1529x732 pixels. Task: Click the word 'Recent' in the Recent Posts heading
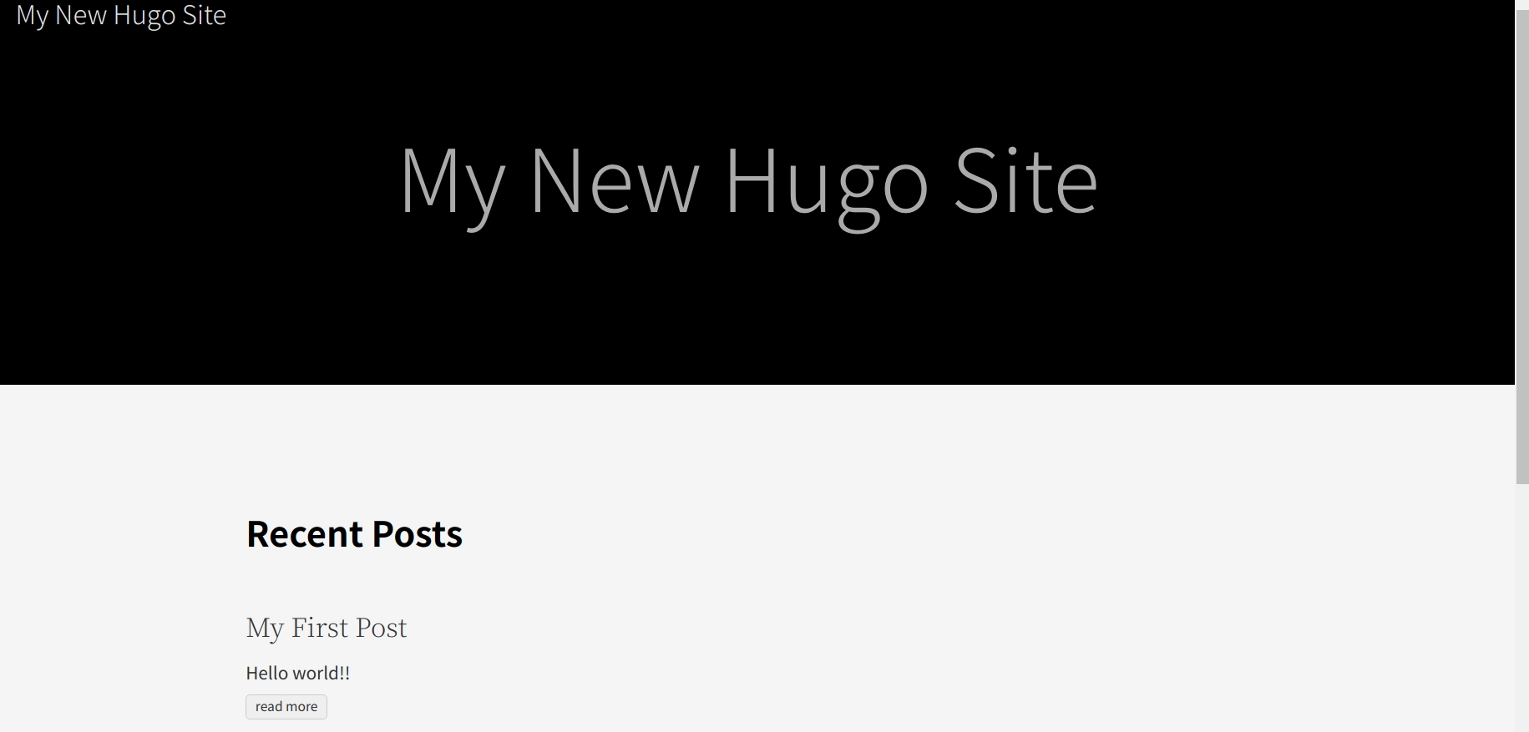(x=305, y=534)
